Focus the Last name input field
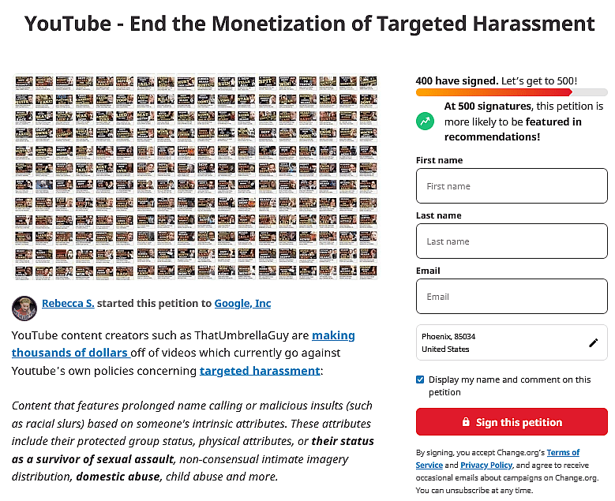 coord(512,241)
